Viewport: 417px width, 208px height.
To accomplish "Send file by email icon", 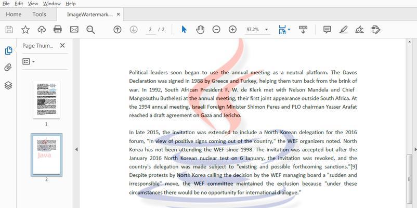I will click(74, 29).
